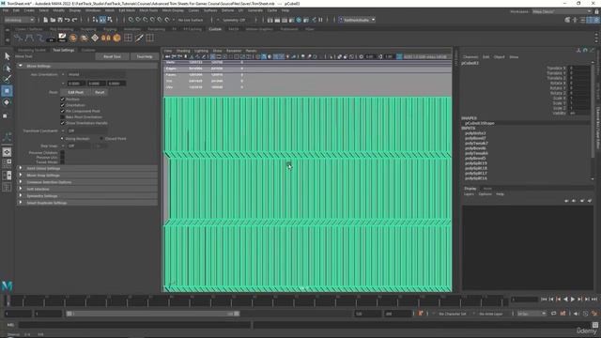Open the Channels menu in the Channel Box

point(470,56)
